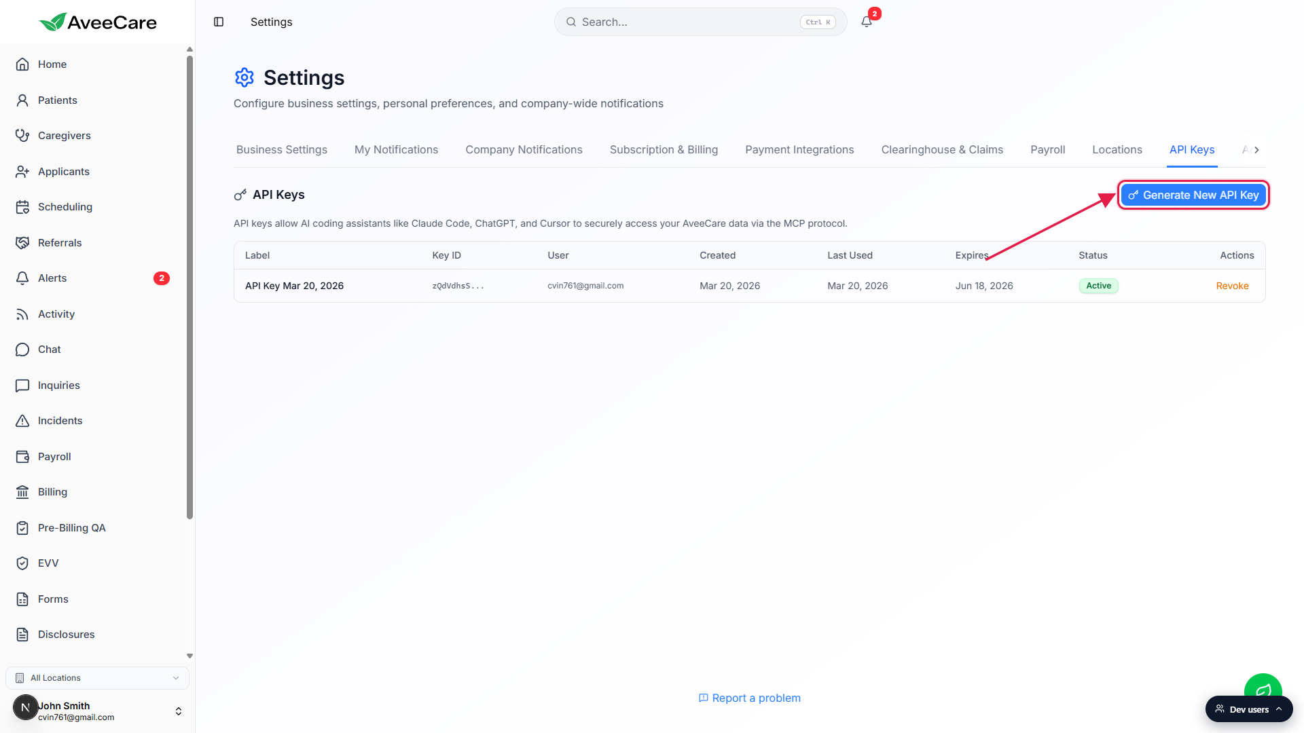The image size is (1304, 733).
Task: Click the Disclosures file icon
Action: click(22, 635)
